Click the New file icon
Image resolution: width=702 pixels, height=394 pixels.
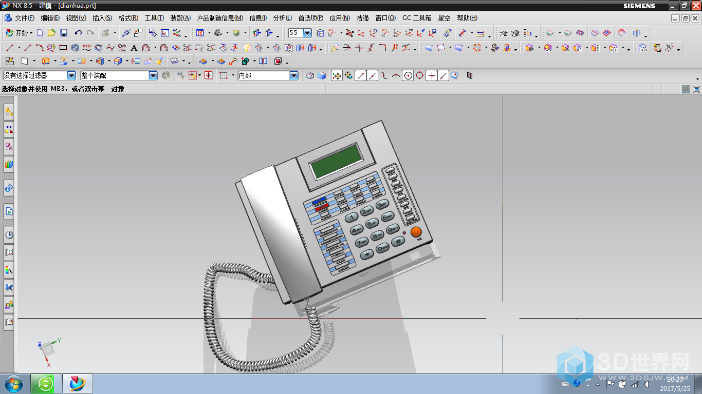pyautogui.click(x=40, y=33)
